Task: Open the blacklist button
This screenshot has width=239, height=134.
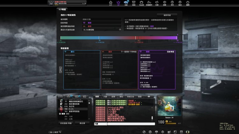Action: coord(82,123)
